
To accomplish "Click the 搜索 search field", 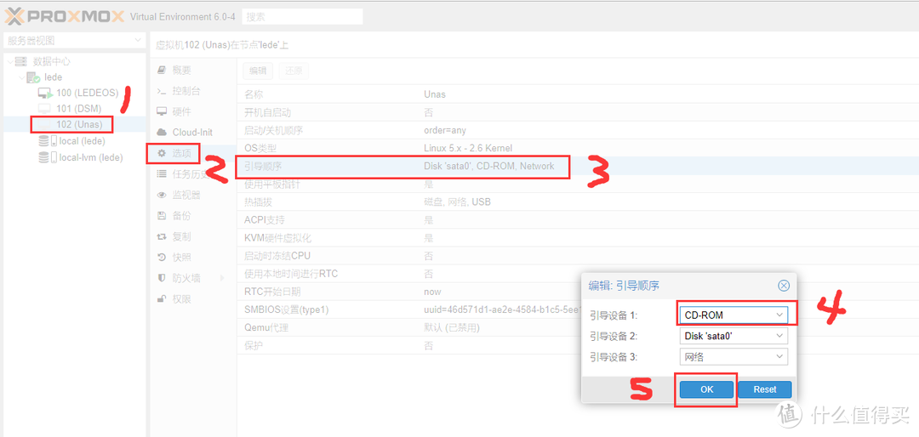I will click(302, 16).
